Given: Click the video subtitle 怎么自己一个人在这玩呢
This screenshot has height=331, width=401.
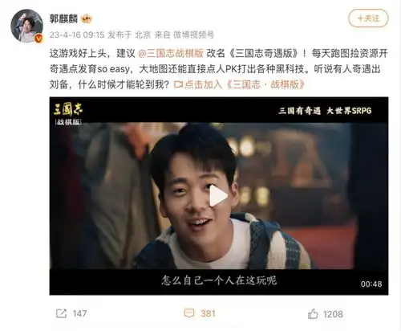Looking at the screenshot, I should 219,280.
